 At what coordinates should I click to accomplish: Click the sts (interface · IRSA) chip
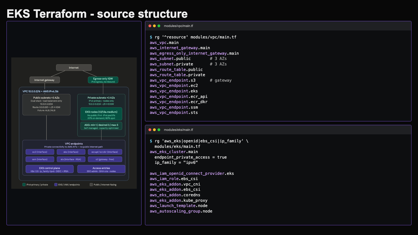(71, 159)
